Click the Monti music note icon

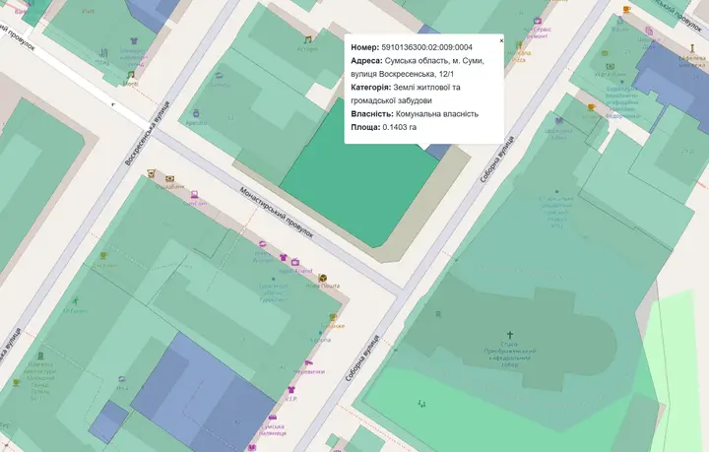coord(131,75)
